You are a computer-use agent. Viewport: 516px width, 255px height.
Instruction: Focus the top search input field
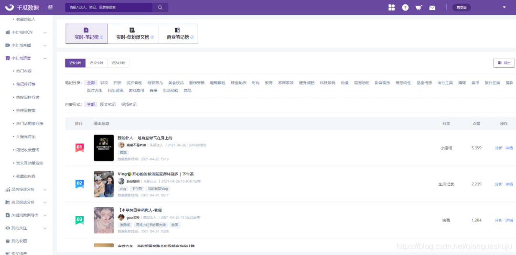109,8
